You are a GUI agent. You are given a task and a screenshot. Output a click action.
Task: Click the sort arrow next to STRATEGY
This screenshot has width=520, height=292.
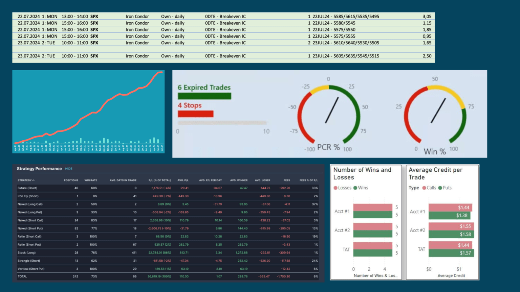[x=33, y=180]
